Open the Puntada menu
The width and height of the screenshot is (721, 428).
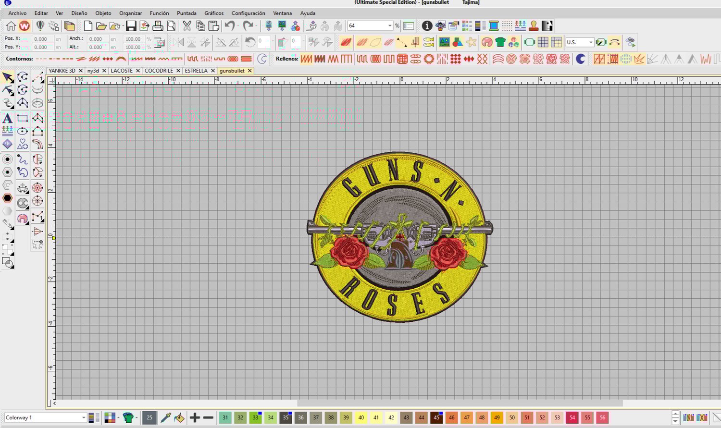pos(186,13)
